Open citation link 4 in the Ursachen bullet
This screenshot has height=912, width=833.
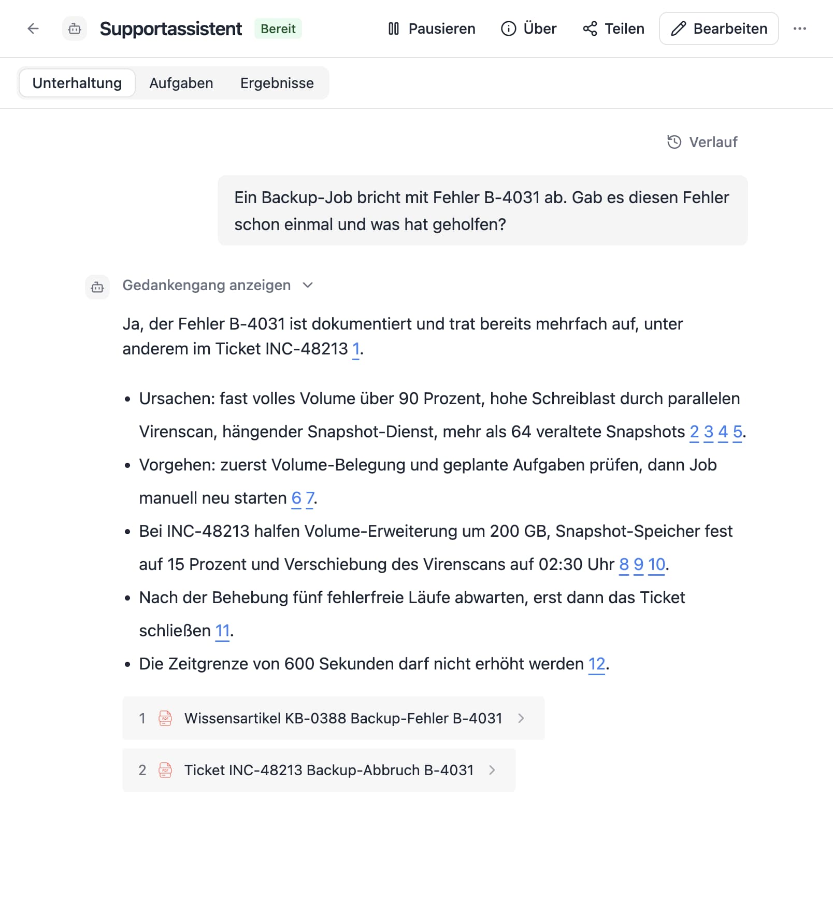723,432
